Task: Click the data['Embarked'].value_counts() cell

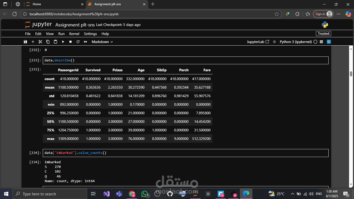Action: click(x=186, y=153)
